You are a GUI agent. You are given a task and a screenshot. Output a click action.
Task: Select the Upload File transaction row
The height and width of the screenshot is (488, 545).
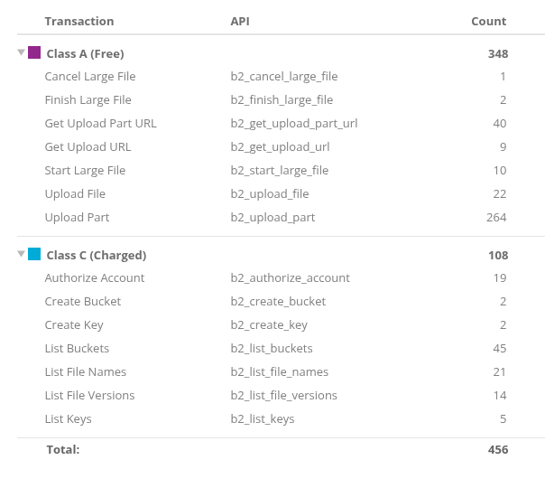[75, 194]
